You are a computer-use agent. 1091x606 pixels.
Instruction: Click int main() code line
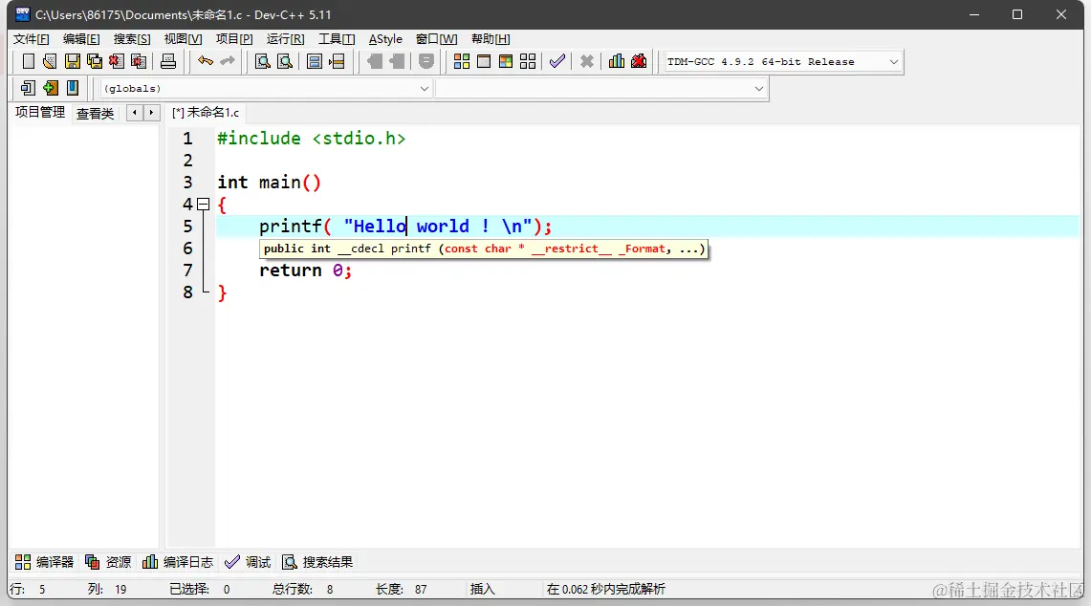270,183
